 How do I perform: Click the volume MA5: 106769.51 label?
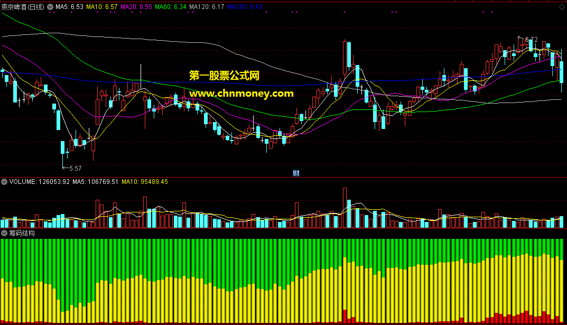(x=96, y=182)
